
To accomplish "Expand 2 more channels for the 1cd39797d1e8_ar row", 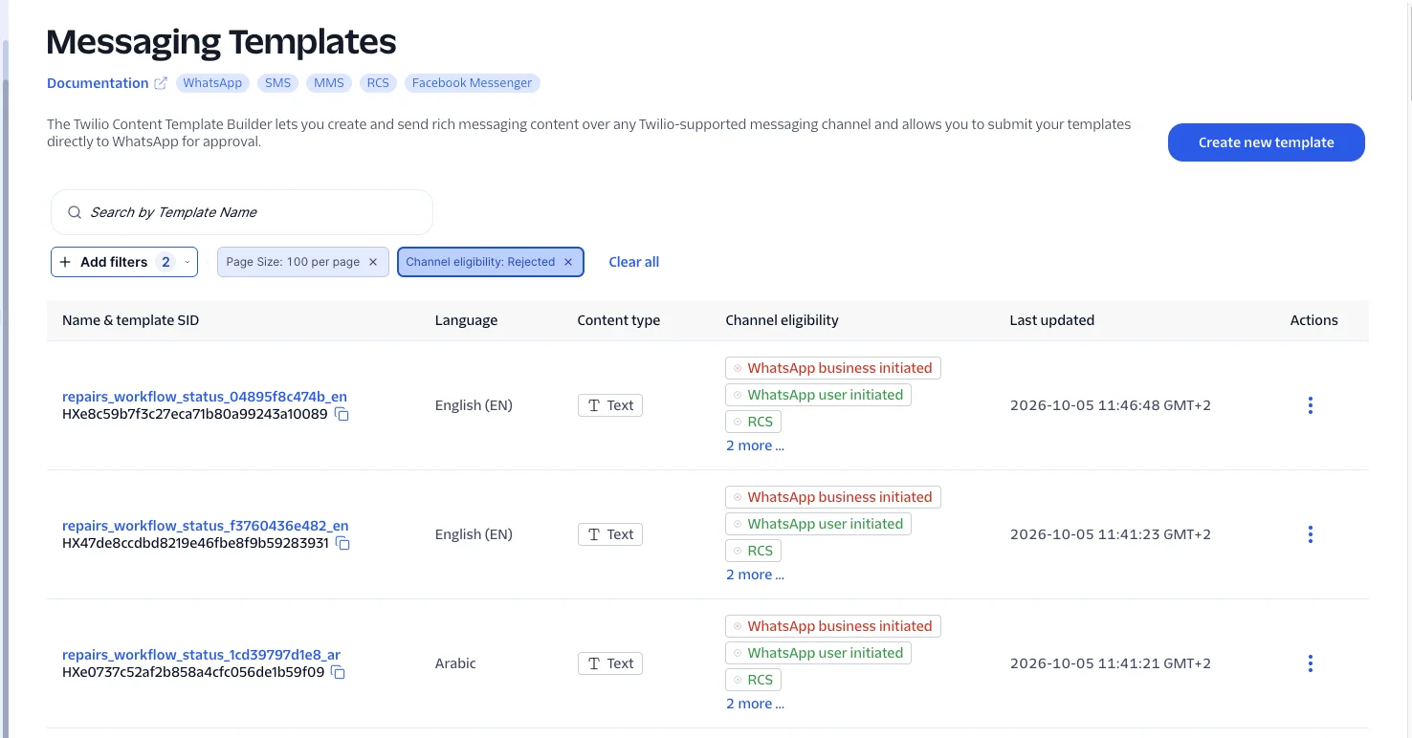I will (x=755, y=704).
